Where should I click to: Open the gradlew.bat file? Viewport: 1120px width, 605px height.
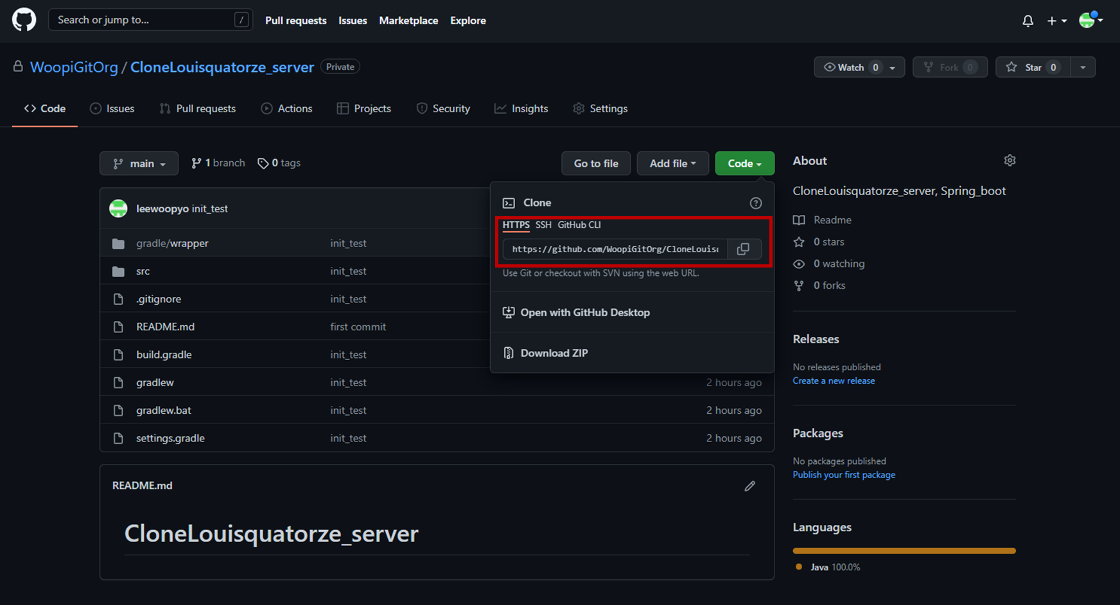tap(164, 410)
